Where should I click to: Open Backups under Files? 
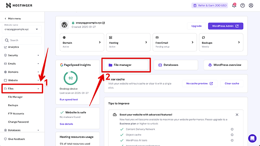tap(13, 105)
